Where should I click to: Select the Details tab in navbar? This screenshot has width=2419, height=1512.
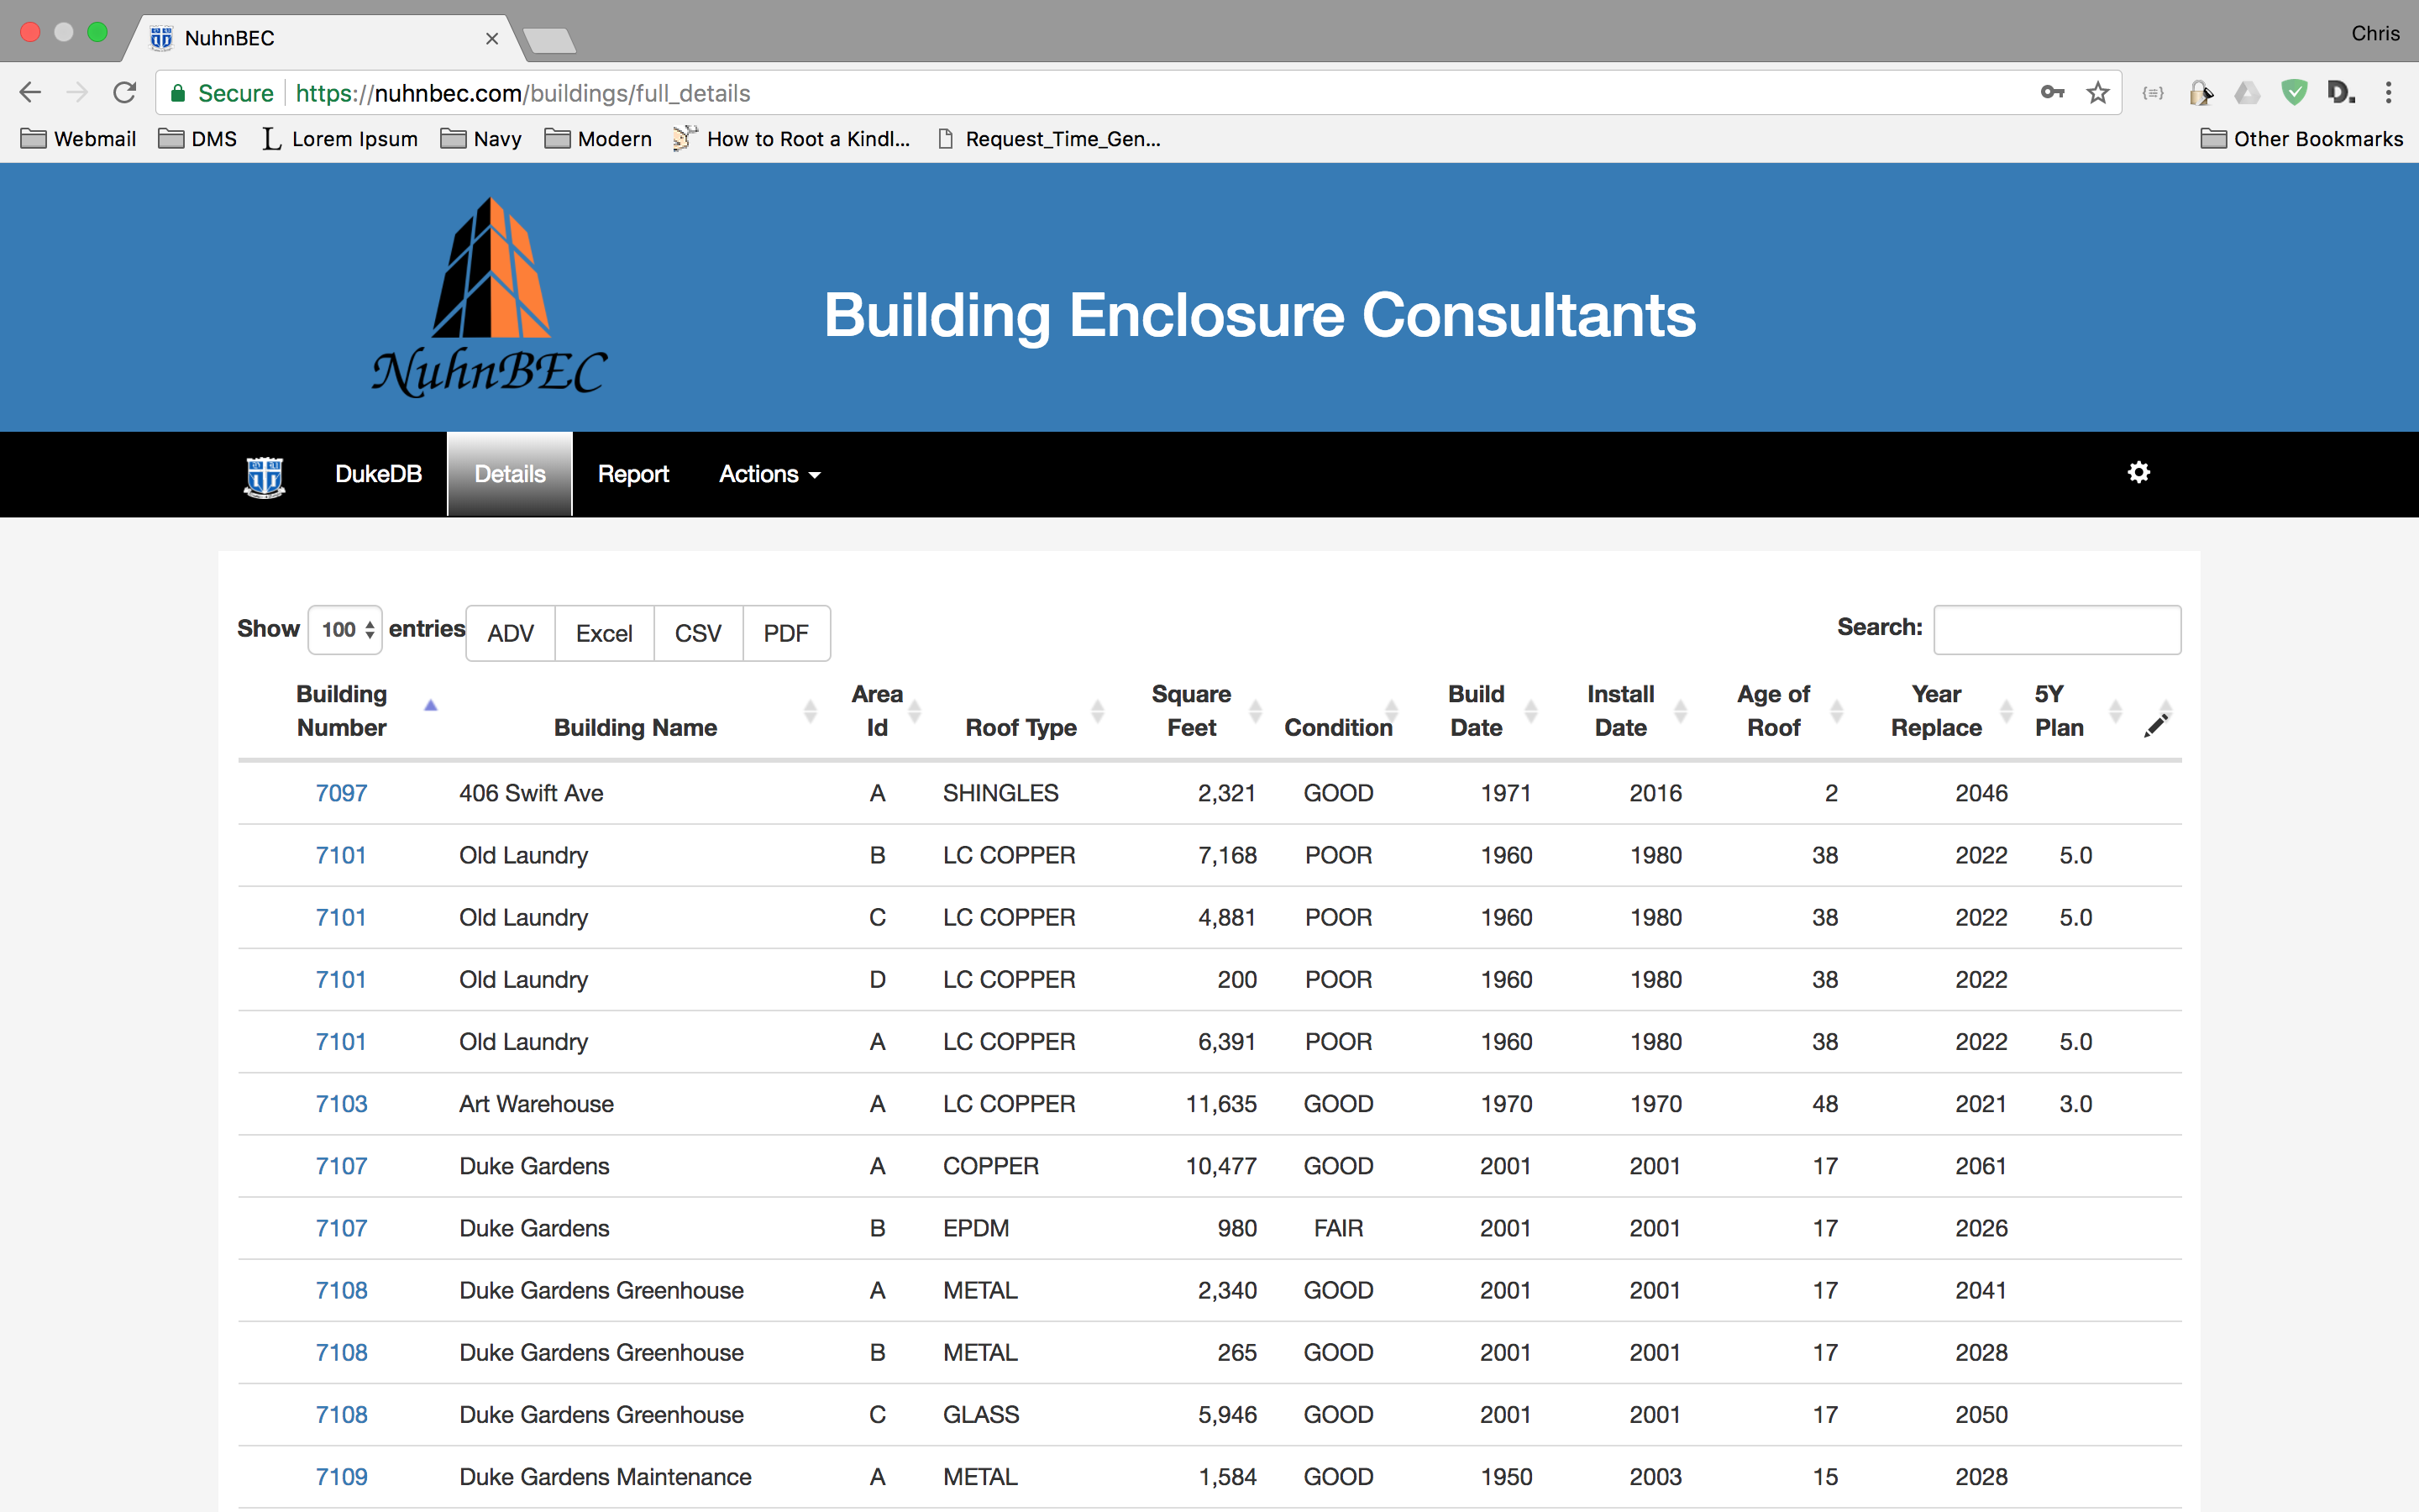(x=510, y=474)
